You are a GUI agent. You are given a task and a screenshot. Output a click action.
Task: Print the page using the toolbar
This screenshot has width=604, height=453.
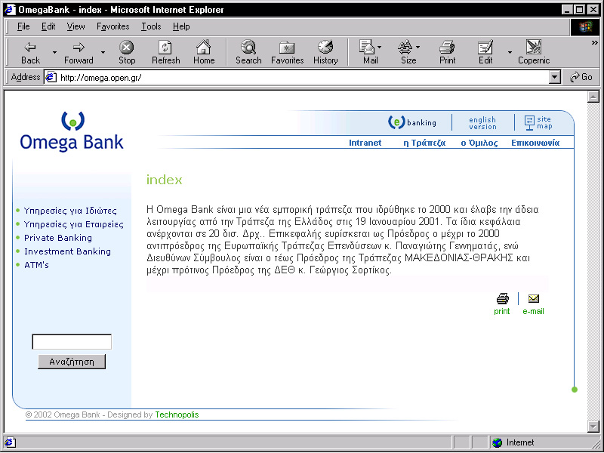[447, 52]
